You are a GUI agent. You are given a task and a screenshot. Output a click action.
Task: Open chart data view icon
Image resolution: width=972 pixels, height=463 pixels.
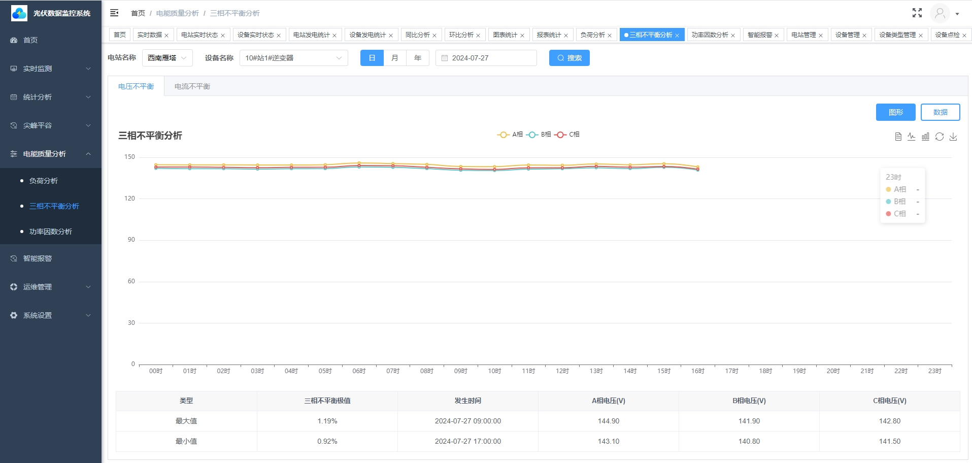click(898, 137)
